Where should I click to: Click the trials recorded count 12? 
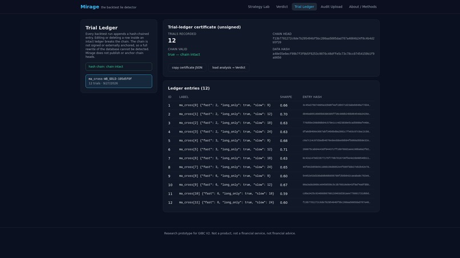coord(172,40)
